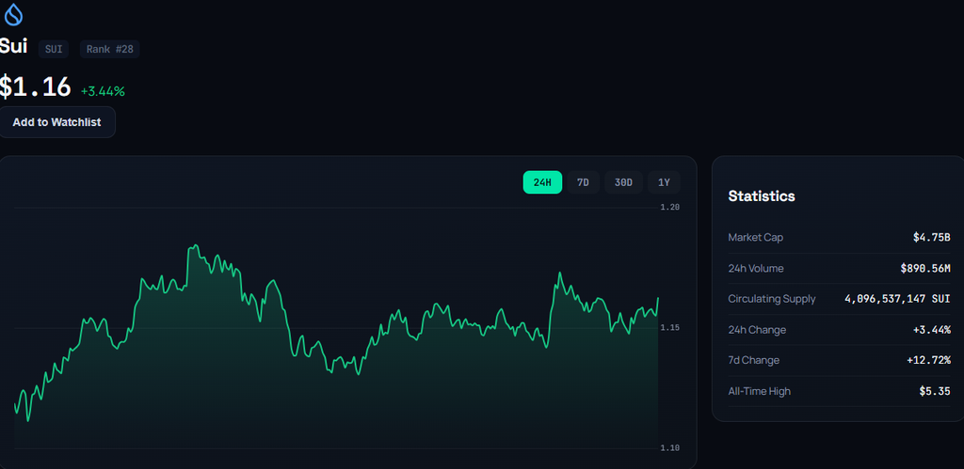This screenshot has height=469, width=964.
Task: Click the 1.15 y-axis label
Action: coord(669,328)
